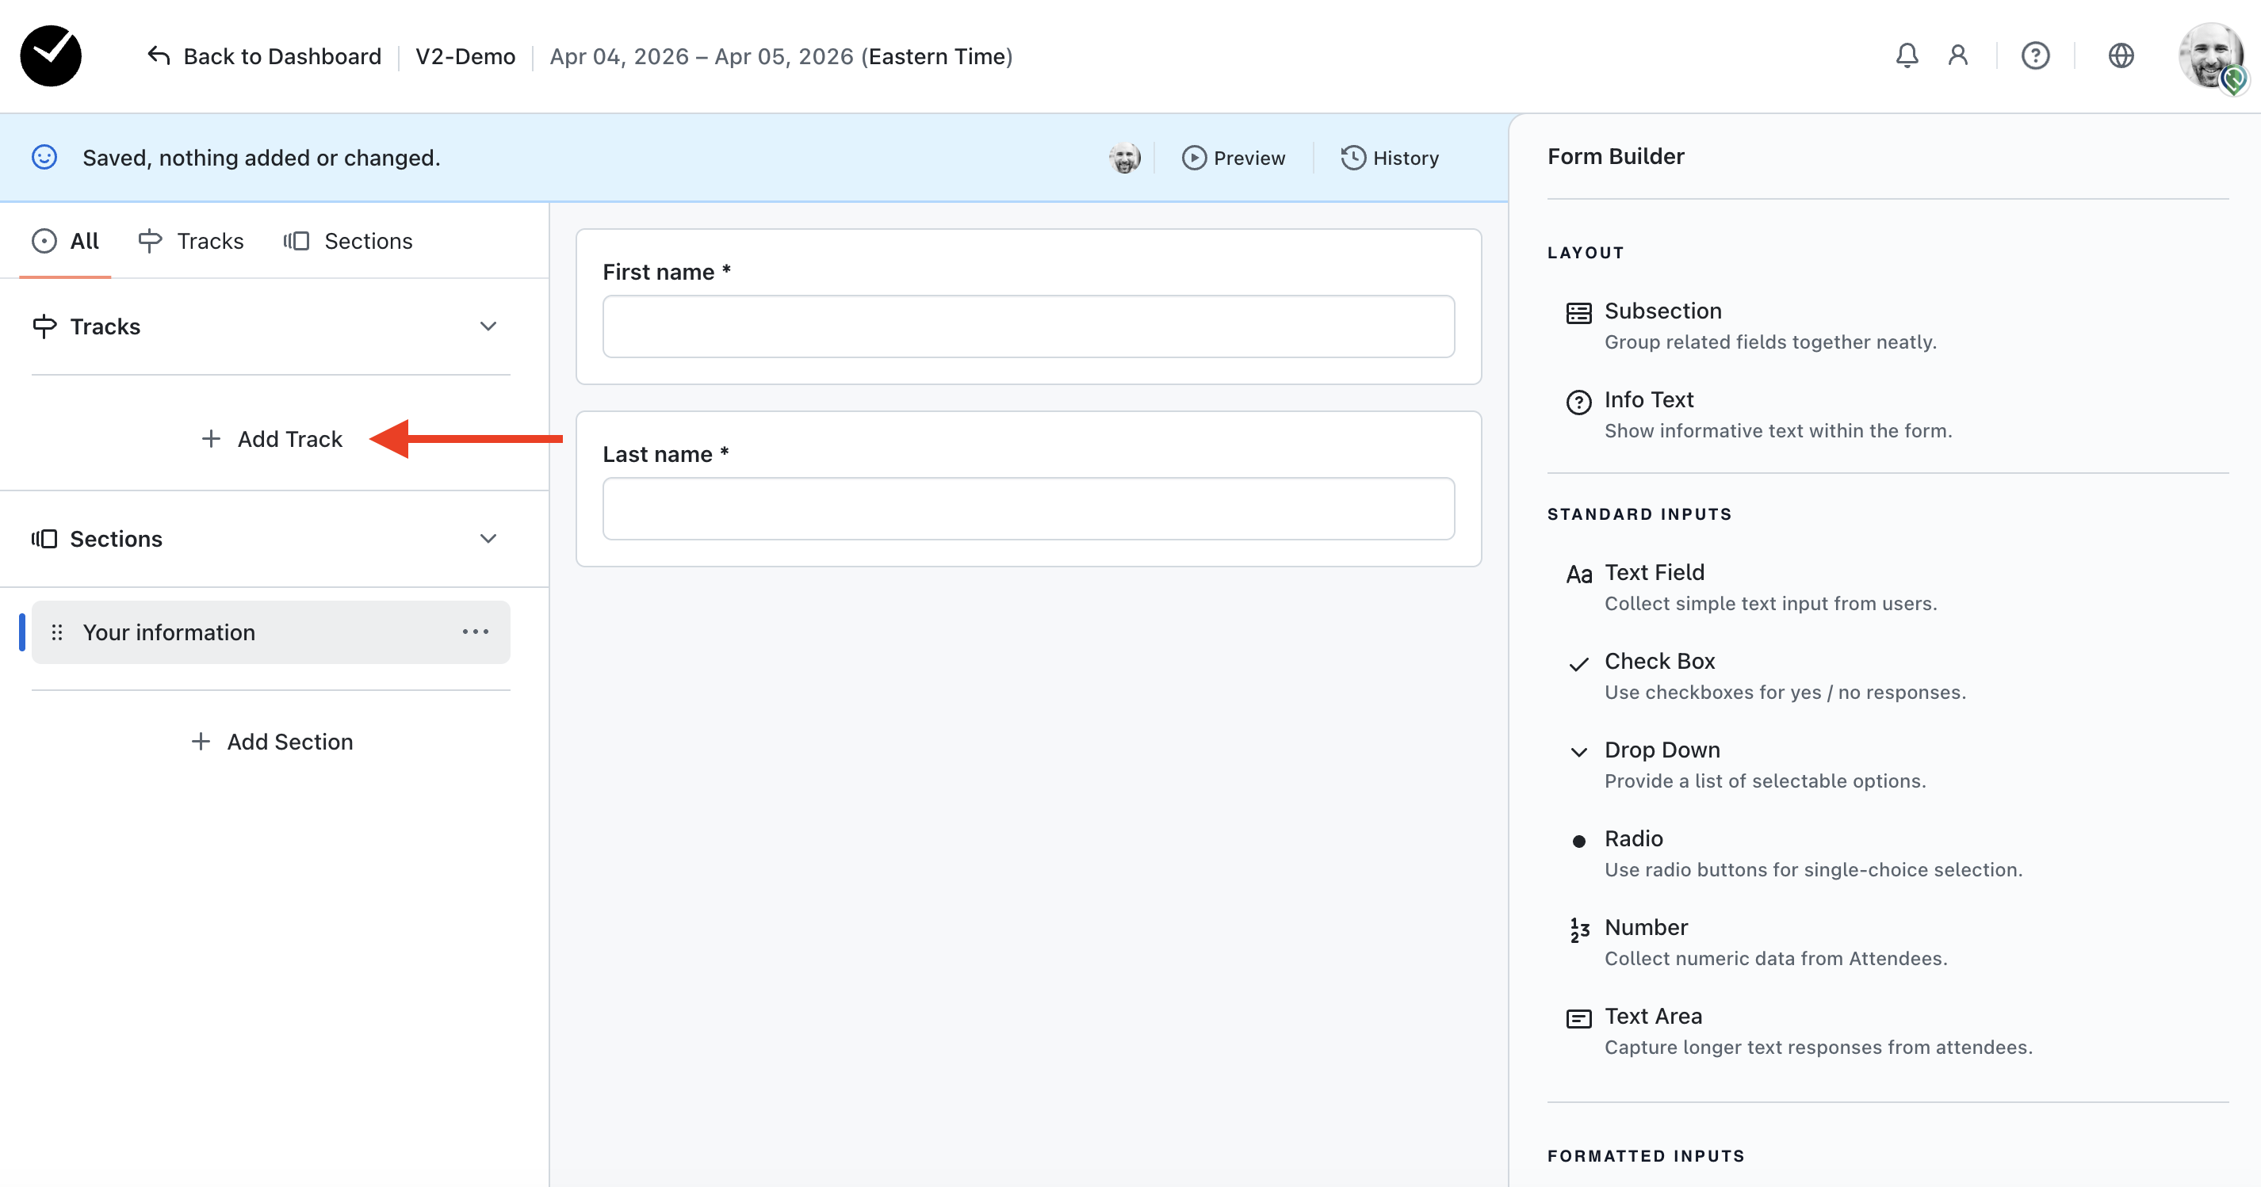Image resolution: width=2261 pixels, height=1187 pixels.
Task: Add a Check Box input
Action: (x=1658, y=662)
